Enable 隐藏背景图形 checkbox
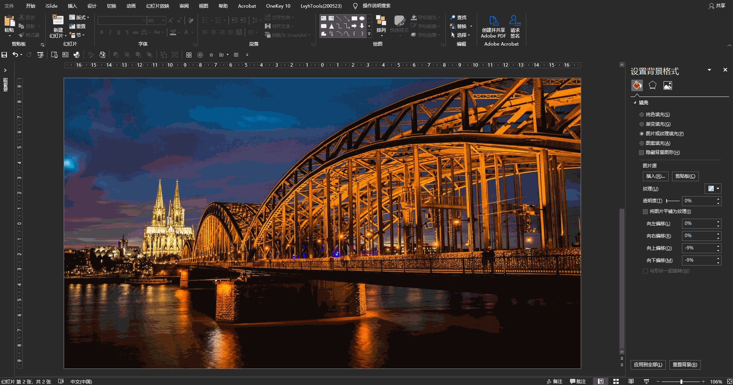 (x=642, y=152)
